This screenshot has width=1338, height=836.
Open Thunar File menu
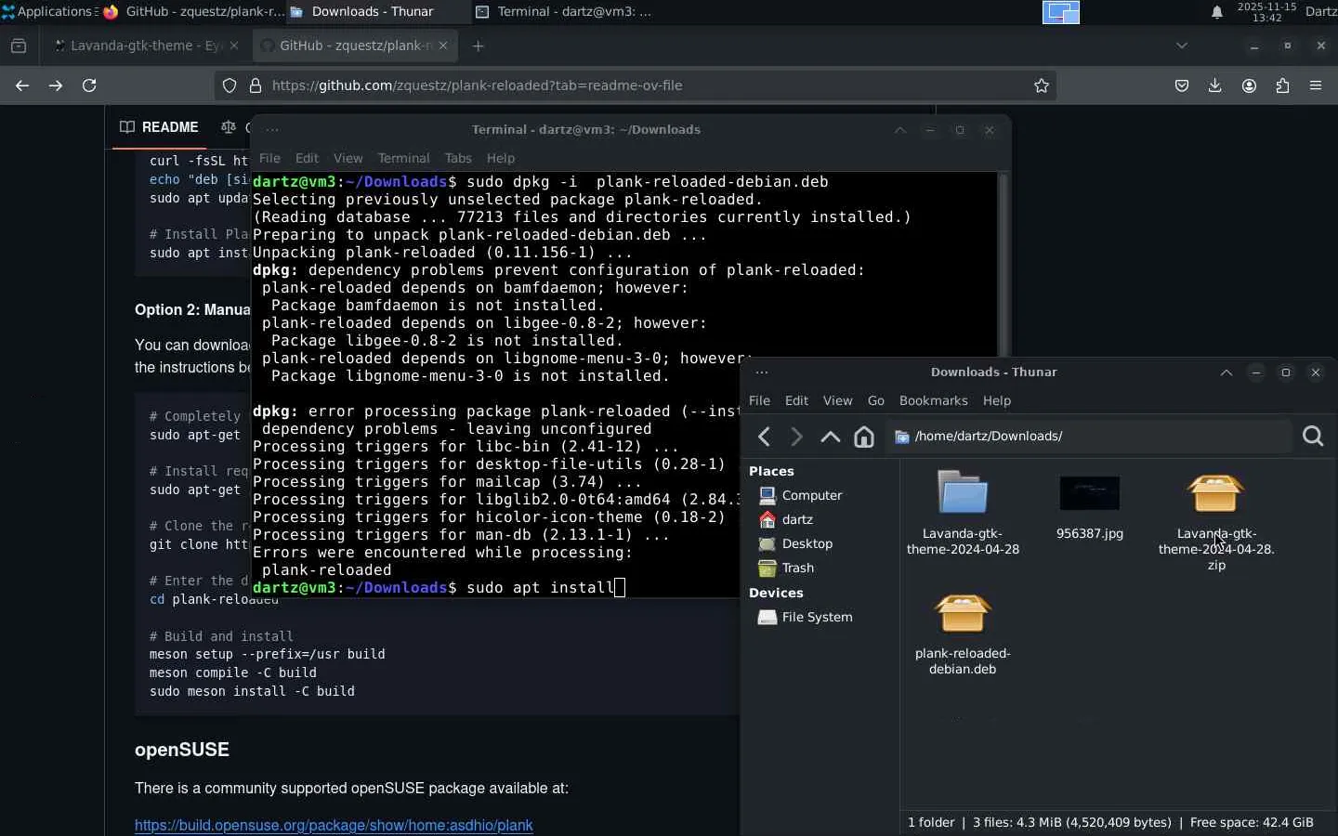tap(759, 401)
